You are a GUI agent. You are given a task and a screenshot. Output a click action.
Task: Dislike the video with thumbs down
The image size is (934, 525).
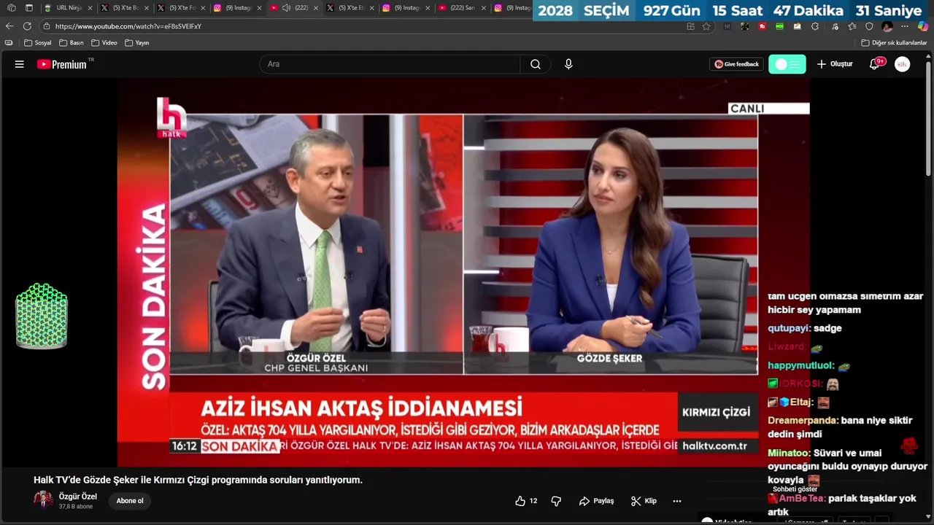[556, 501]
